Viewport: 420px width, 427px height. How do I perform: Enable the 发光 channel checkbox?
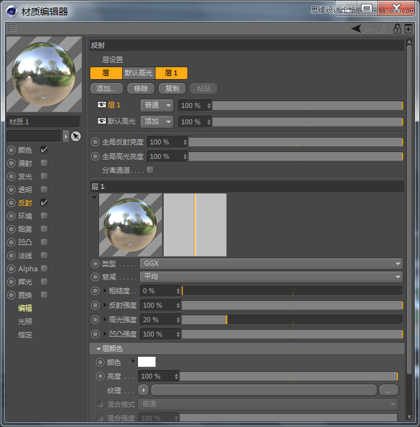pos(44,176)
